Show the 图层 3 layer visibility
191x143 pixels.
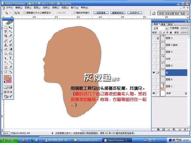click(x=154, y=38)
